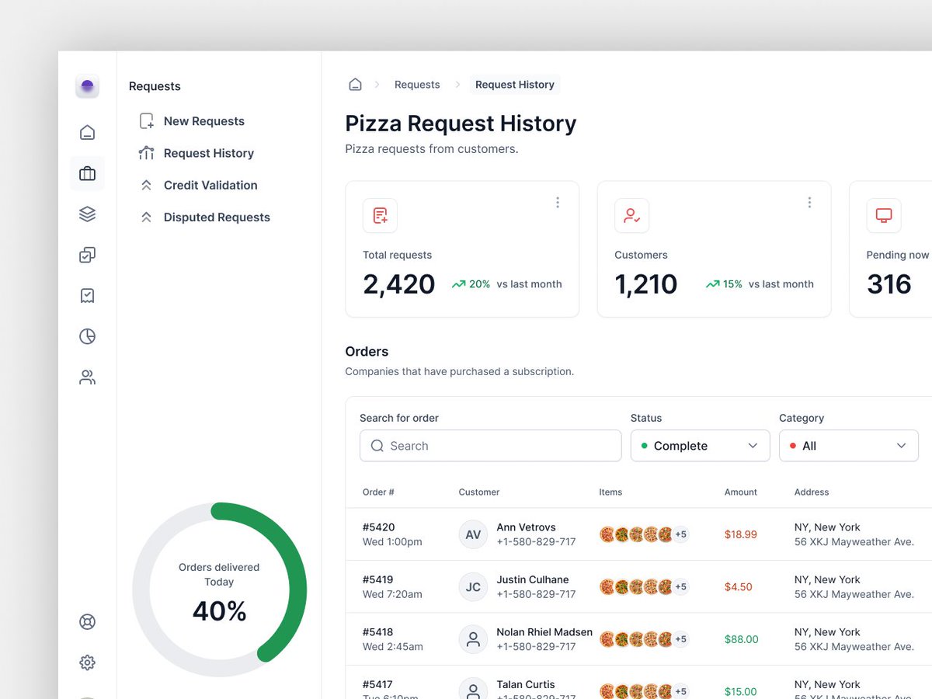Click the Order # column header

378,492
